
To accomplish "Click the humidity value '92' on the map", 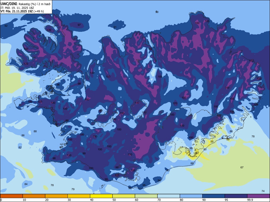I will coord(6,26).
